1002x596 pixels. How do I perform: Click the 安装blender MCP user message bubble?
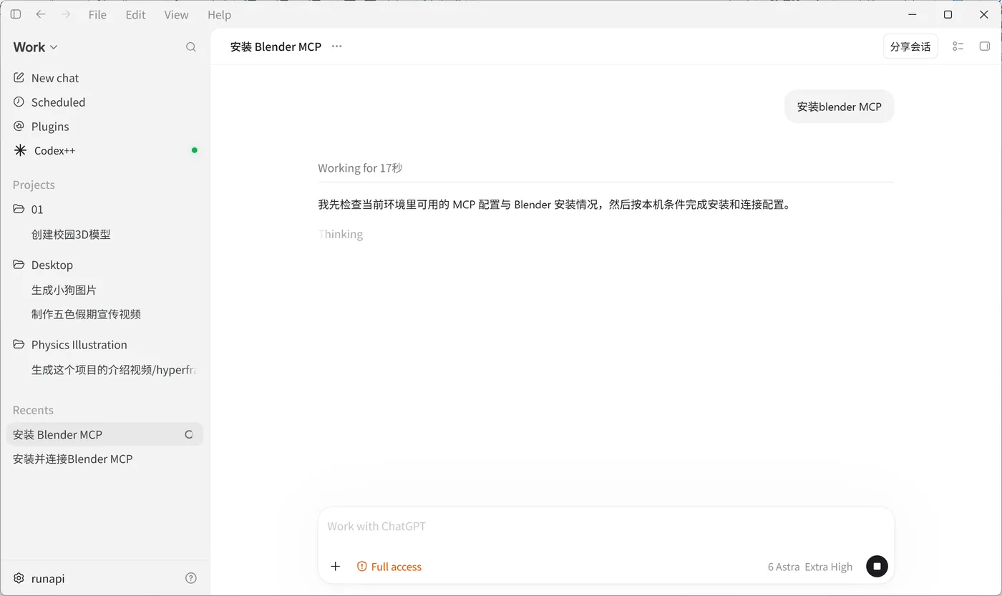(840, 107)
